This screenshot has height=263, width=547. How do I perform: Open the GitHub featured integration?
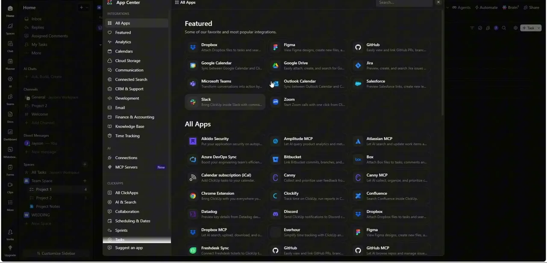pyautogui.click(x=390, y=47)
